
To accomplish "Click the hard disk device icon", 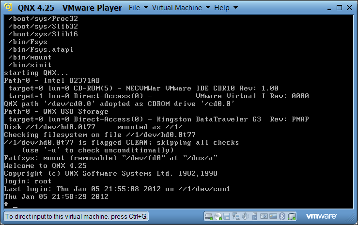I will tap(208, 216).
